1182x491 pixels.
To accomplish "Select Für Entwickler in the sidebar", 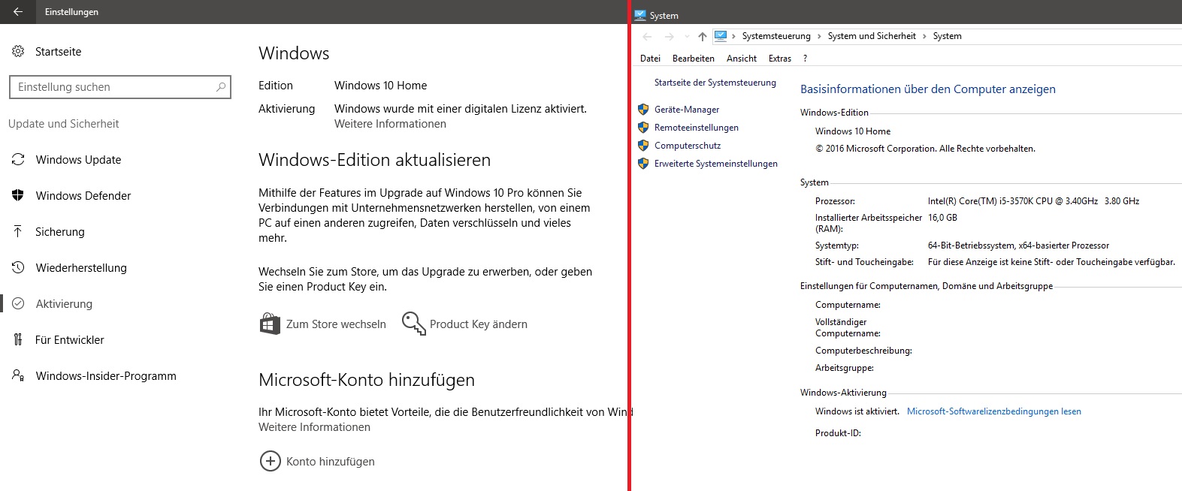I will (70, 340).
